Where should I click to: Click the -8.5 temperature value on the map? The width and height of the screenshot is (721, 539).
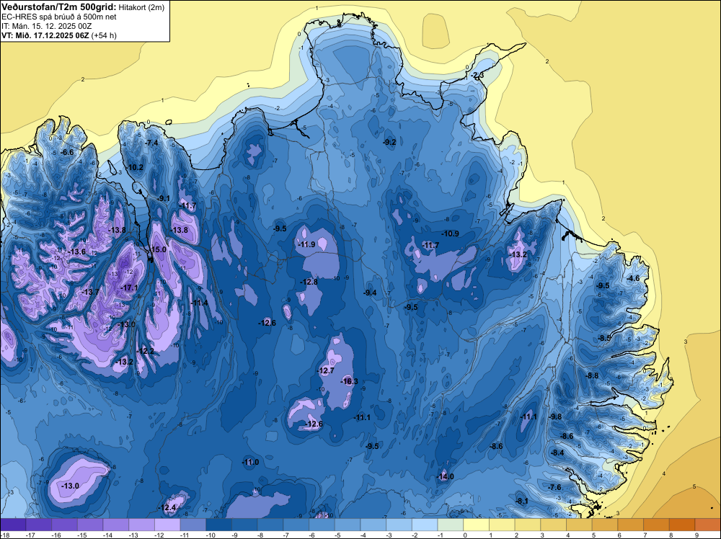tap(604, 338)
